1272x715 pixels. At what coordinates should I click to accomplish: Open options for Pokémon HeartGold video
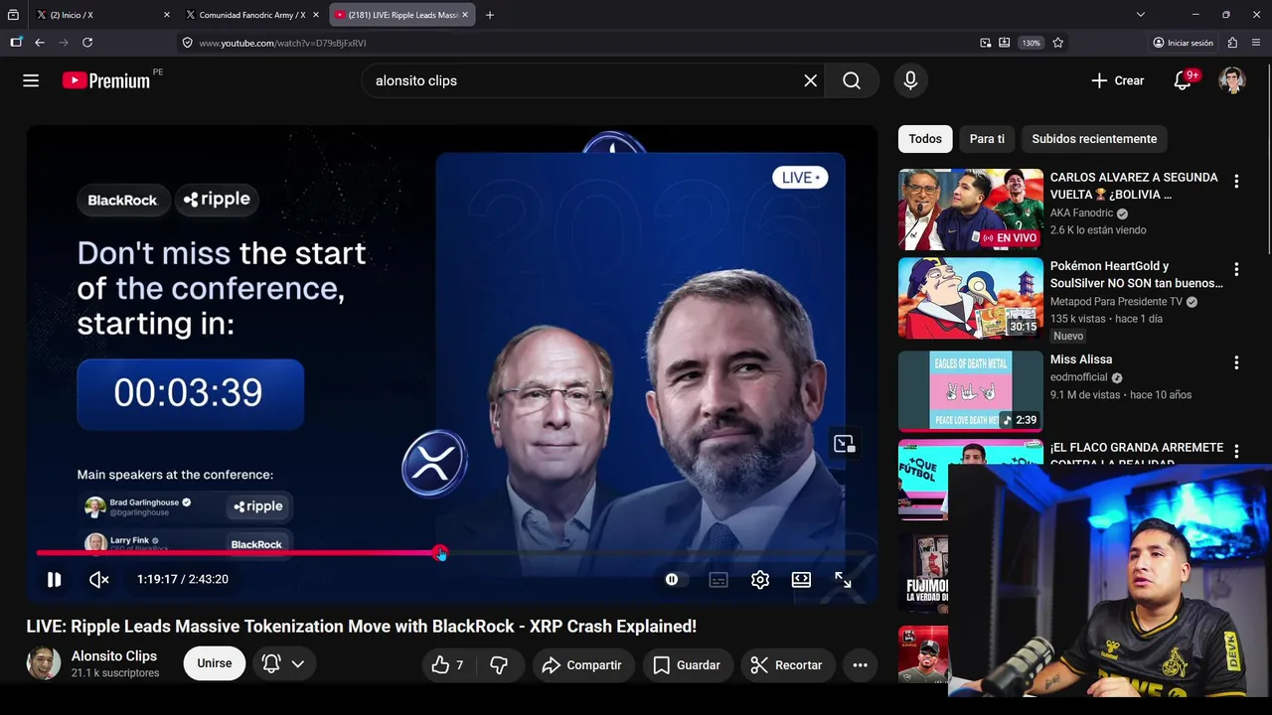tap(1236, 270)
